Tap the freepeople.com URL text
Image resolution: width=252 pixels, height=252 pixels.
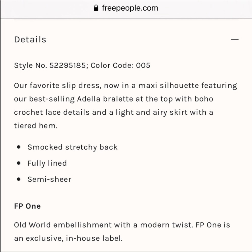coord(130,8)
